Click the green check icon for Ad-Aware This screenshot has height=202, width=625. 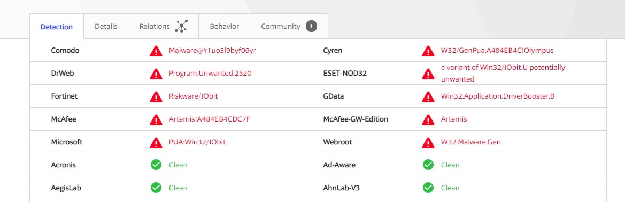(428, 165)
